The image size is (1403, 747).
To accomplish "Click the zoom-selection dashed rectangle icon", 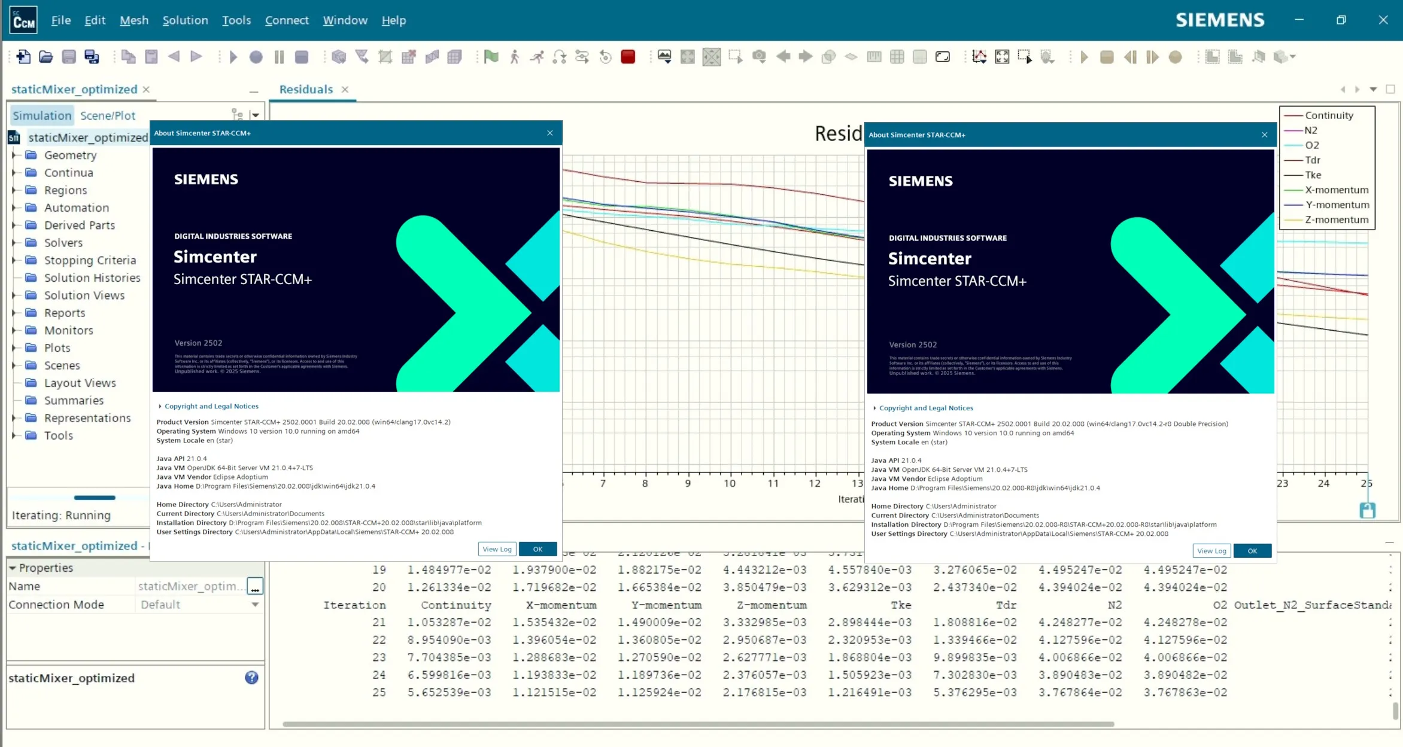I will [1025, 57].
